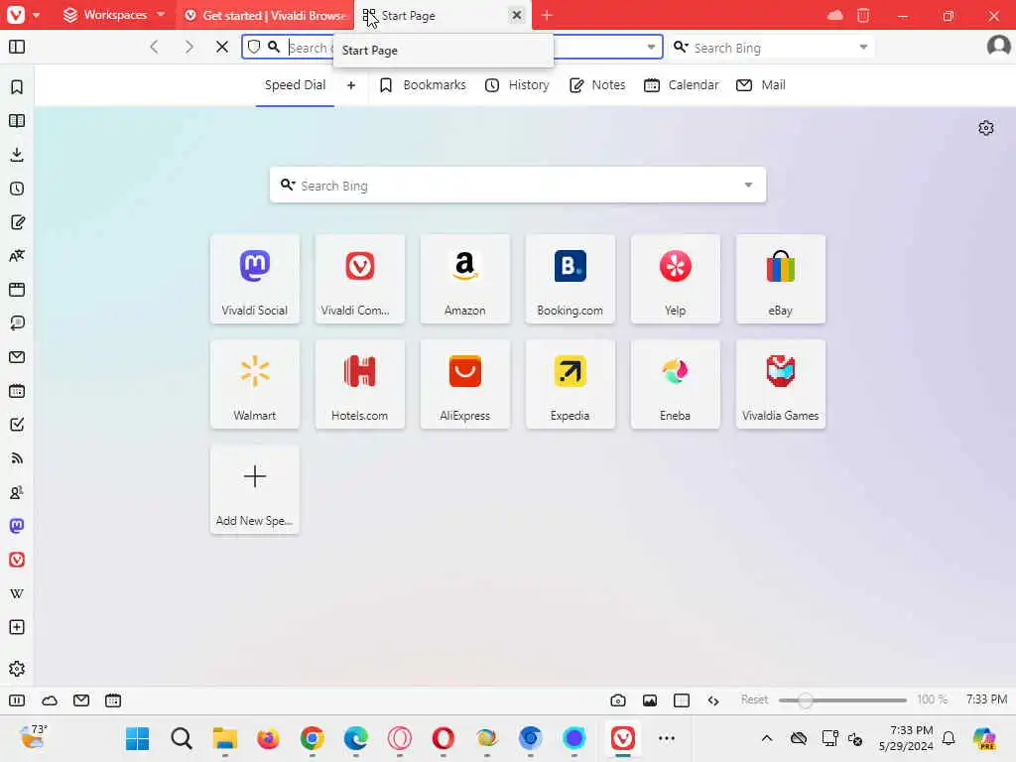The height and width of the screenshot is (762, 1016).
Task: Open the Workspaces dropdown
Action: tap(114, 14)
